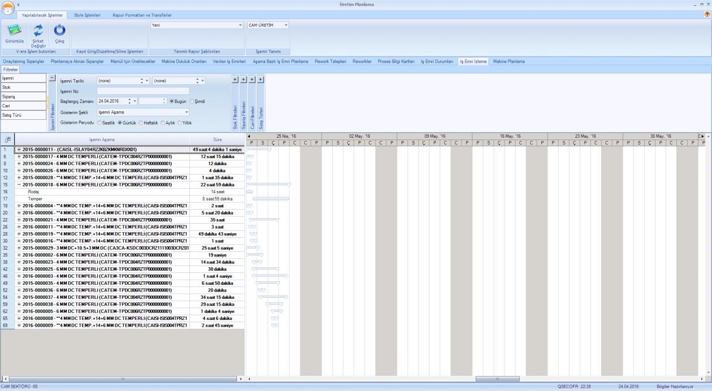Viewport: 712px width, 391px height.
Task: Expand the Stok Filtreleri panel with plus
Action: pos(235,80)
